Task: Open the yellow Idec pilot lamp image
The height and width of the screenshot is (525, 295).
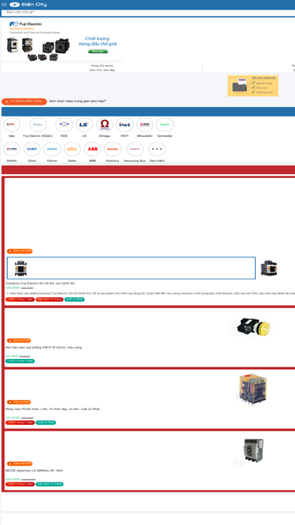Action: 254,327
